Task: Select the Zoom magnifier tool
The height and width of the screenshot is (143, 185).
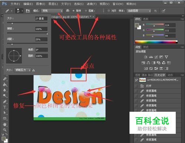Action: (x=5, y=130)
